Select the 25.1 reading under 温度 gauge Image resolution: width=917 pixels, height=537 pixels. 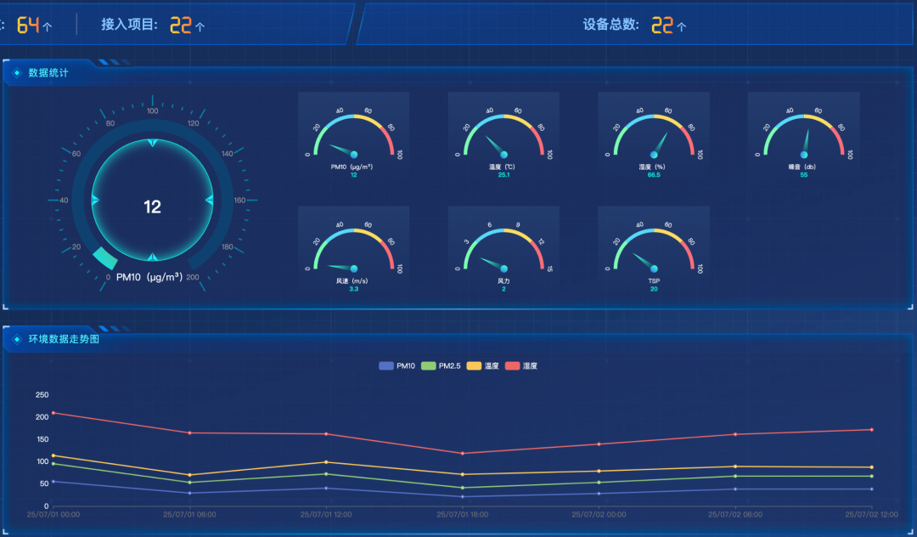click(x=504, y=175)
